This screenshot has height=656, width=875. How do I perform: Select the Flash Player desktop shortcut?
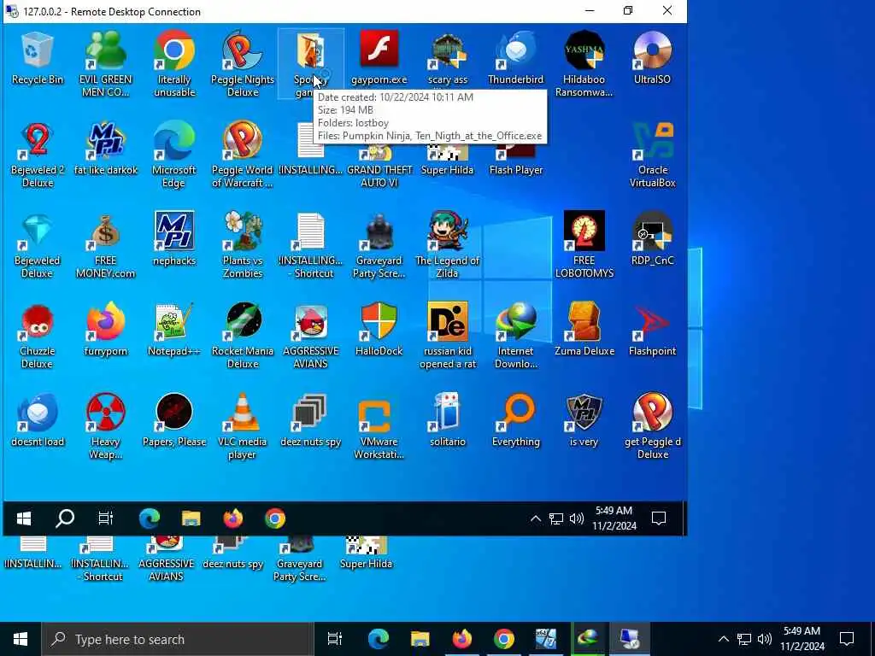(515, 159)
